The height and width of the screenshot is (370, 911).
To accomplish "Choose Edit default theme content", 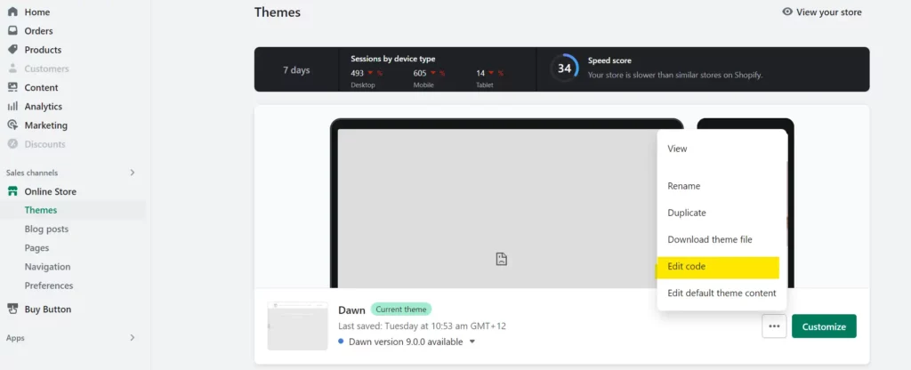I will click(722, 294).
